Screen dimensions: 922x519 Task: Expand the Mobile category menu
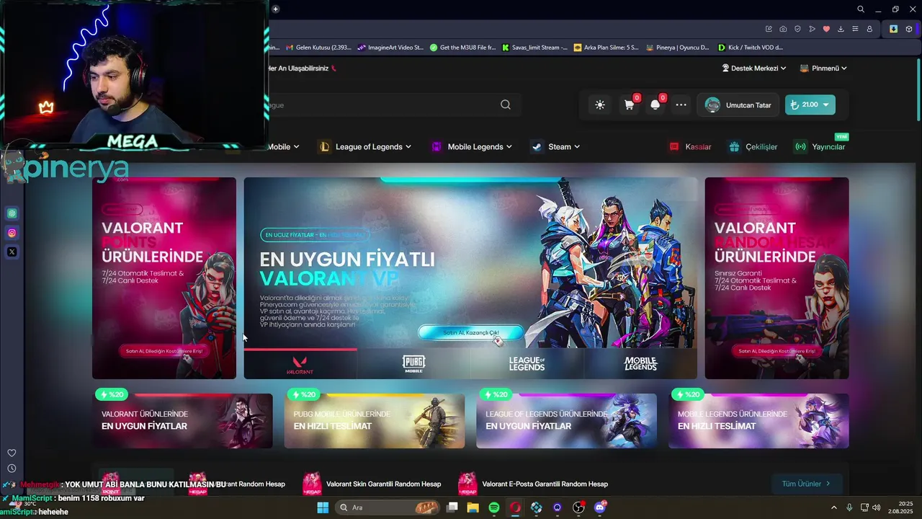point(283,147)
